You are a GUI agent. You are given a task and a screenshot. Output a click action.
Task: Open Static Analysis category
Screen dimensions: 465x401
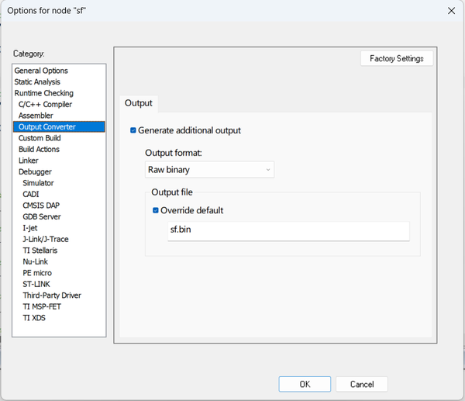point(37,81)
